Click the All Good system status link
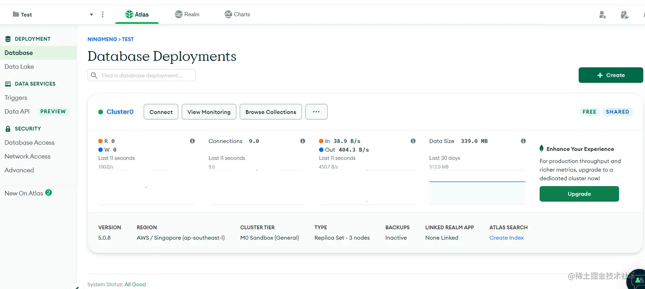The width and height of the screenshot is (645, 289). pos(135,284)
